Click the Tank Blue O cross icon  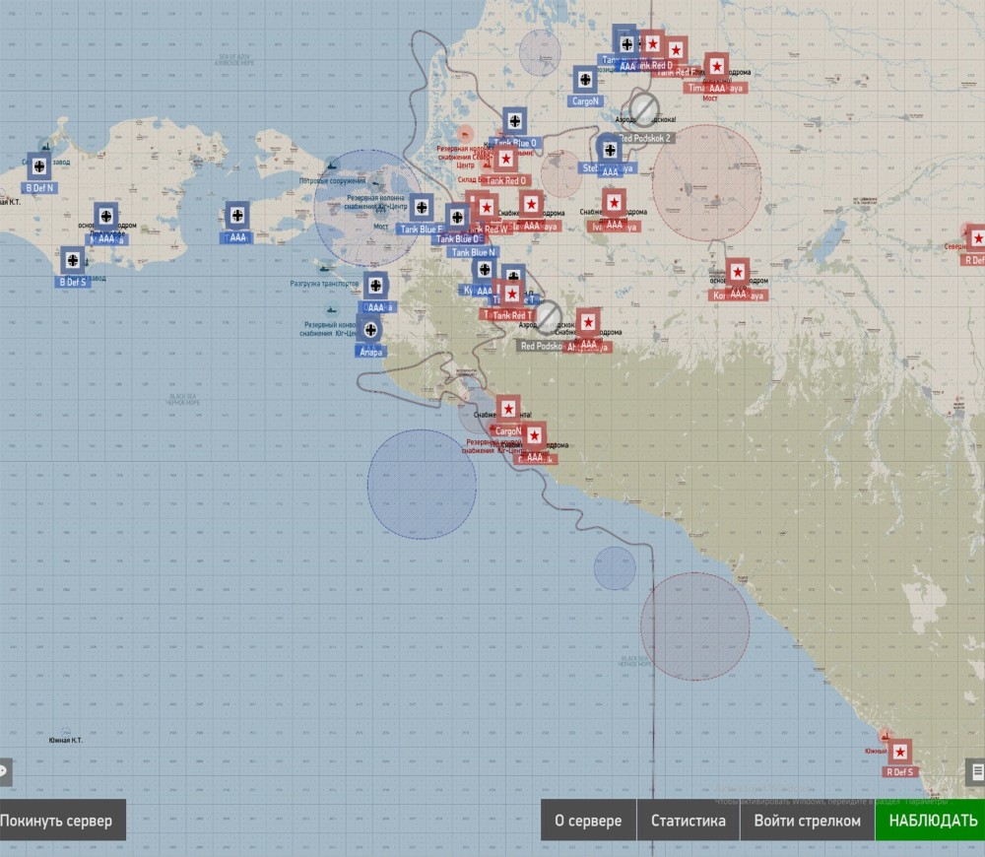click(x=514, y=121)
